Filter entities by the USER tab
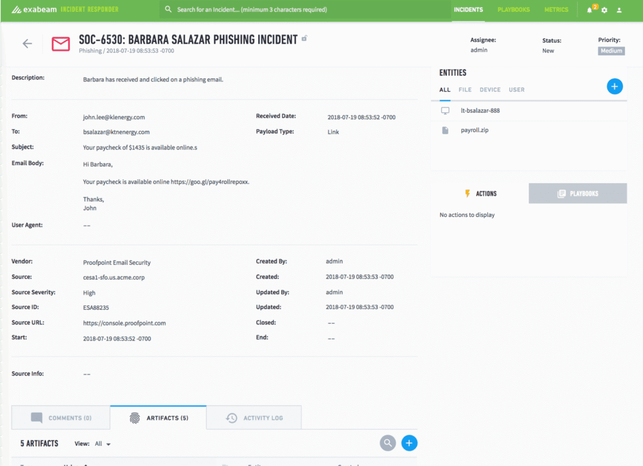 coord(516,90)
